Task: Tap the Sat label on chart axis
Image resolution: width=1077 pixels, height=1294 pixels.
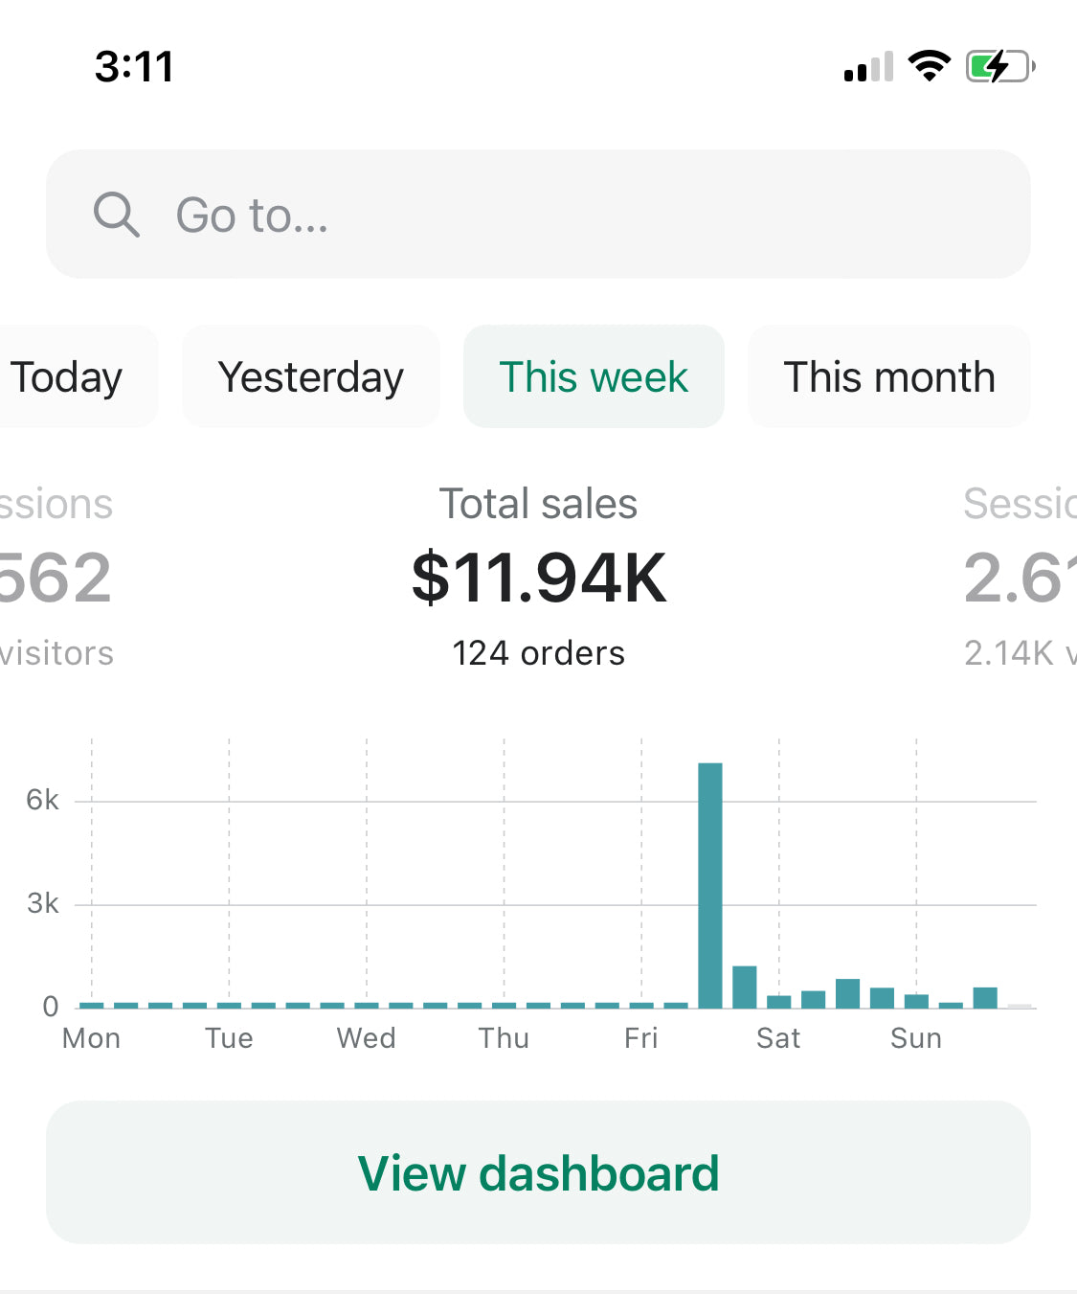Action: (x=778, y=1039)
